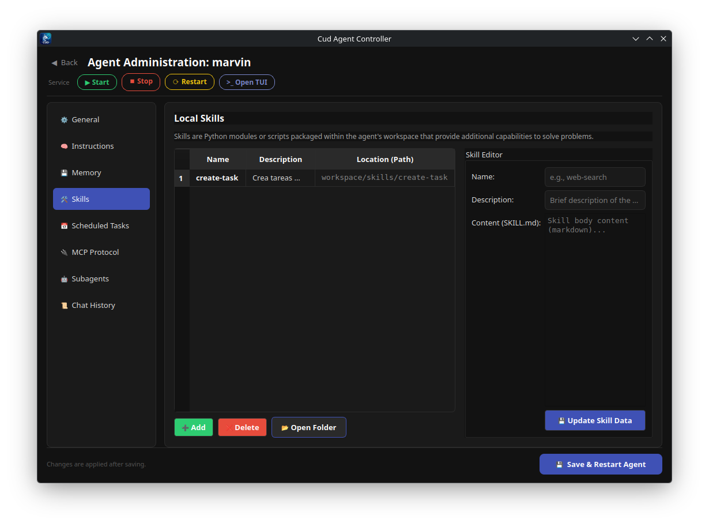Switch to Instructions section
The width and height of the screenshot is (709, 527).
(101, 146)
